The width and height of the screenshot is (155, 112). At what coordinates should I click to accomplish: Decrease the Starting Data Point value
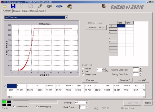(140, 70)
